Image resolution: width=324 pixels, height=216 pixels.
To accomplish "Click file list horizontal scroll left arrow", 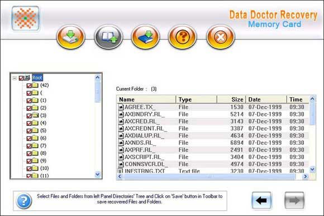I will tap(120, 176).
